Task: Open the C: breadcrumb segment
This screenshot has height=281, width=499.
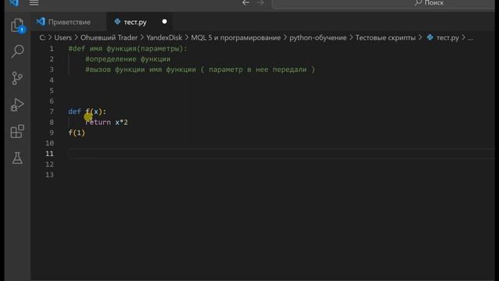Action: click(x=42, y=37)
